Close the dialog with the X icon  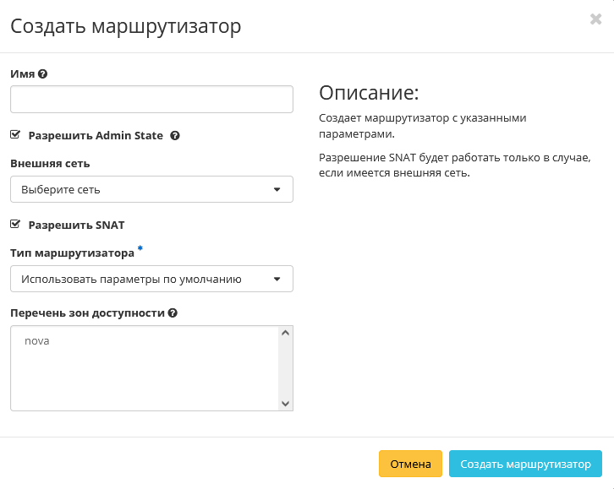pos(595,19)
